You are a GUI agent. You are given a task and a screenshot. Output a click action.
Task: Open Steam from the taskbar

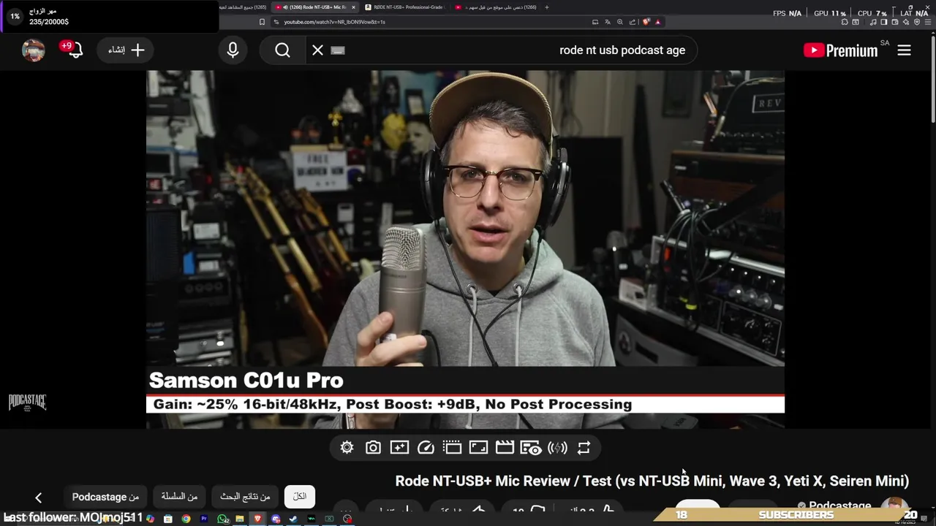pyautogui.click(x=293, y=519)
